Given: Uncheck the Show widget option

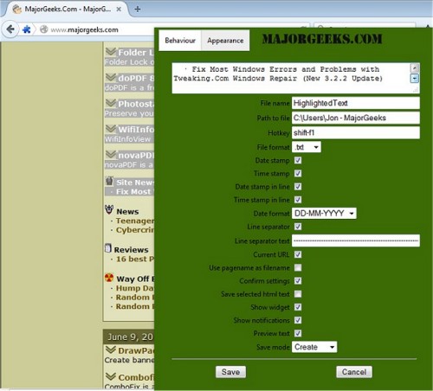Looking at the screenshot, I should coord(298,307).
